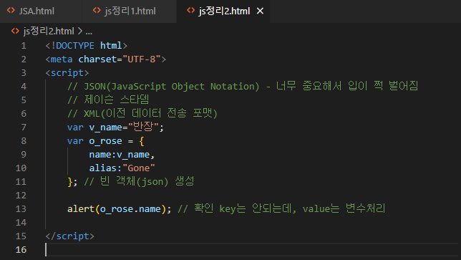Image resolution: width=461 pixels, height=260 pixels.
Task: Close the js정리2.html tab
Action: coord(260,11)
